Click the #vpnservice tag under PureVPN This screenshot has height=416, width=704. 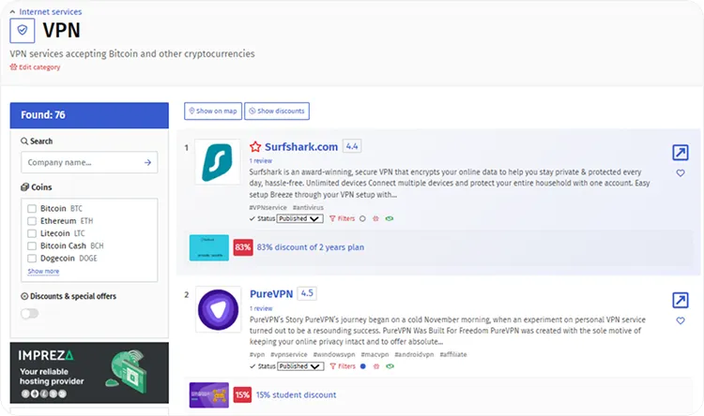coord(289,354)
